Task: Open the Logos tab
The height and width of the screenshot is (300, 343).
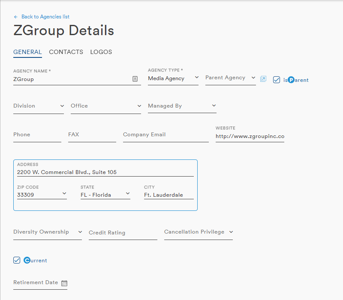Action: pyautogui.click(x=101, y=52)
